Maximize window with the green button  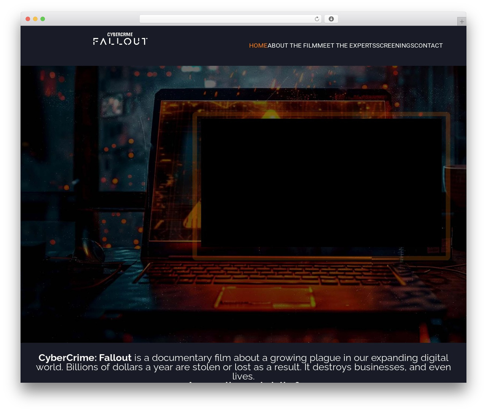point(43,19)
